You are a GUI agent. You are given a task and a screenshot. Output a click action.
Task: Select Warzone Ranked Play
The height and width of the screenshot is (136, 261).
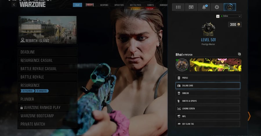coord(48,107)
